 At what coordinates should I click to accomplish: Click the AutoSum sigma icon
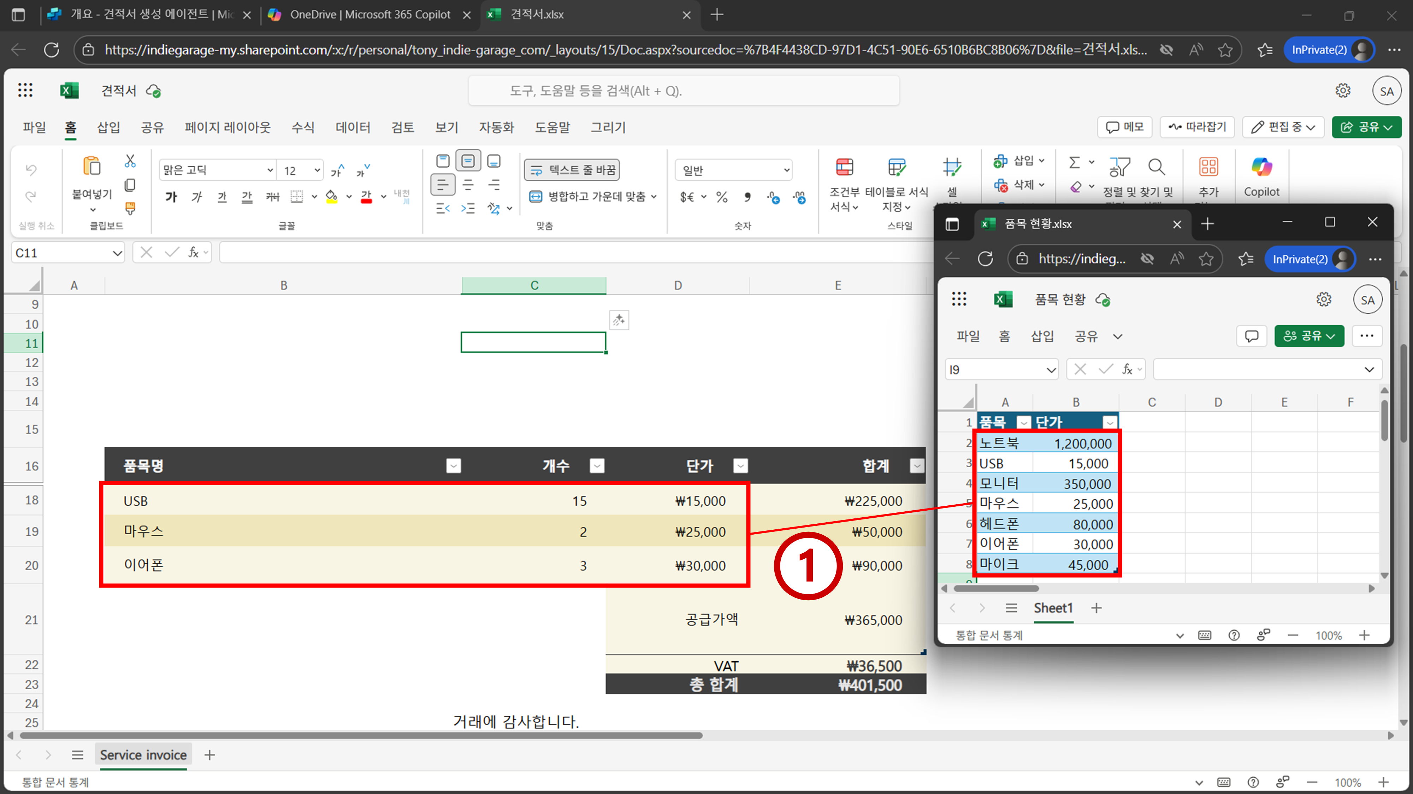click(1075, 162)
